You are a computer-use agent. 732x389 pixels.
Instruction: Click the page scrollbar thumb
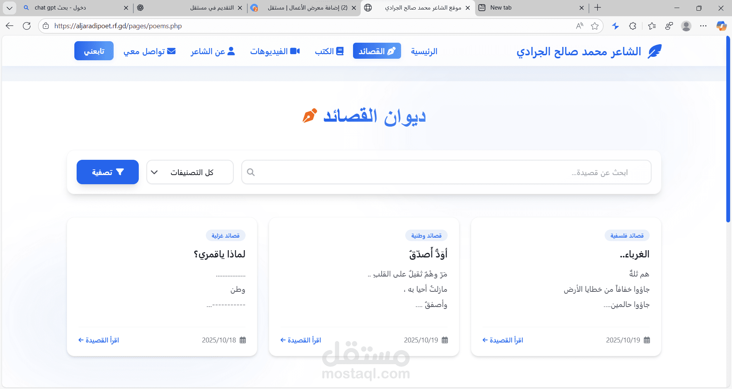tap(728, 130)
